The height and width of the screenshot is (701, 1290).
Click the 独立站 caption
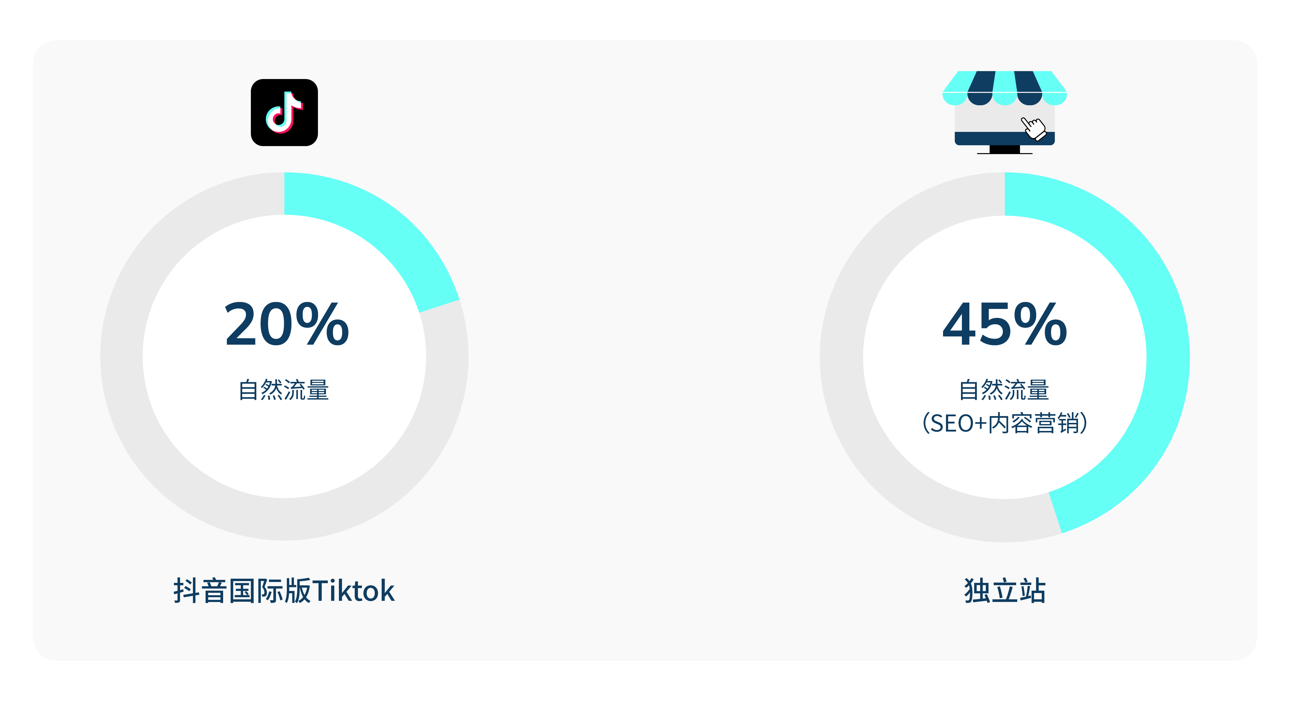tap(1005, 591)
